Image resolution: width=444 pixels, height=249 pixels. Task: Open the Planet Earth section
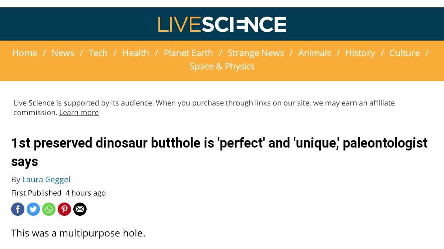pyautogui.click(x=188, y=53)
